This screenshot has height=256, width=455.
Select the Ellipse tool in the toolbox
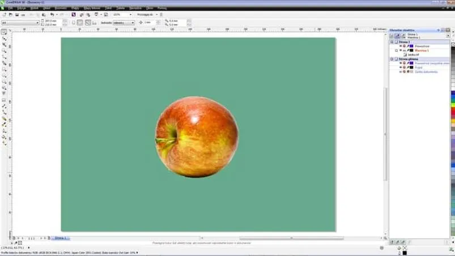[4, 75]
